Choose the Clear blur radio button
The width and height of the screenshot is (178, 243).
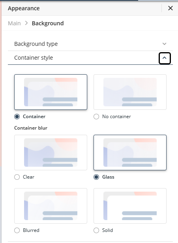(x=17, y=177)
